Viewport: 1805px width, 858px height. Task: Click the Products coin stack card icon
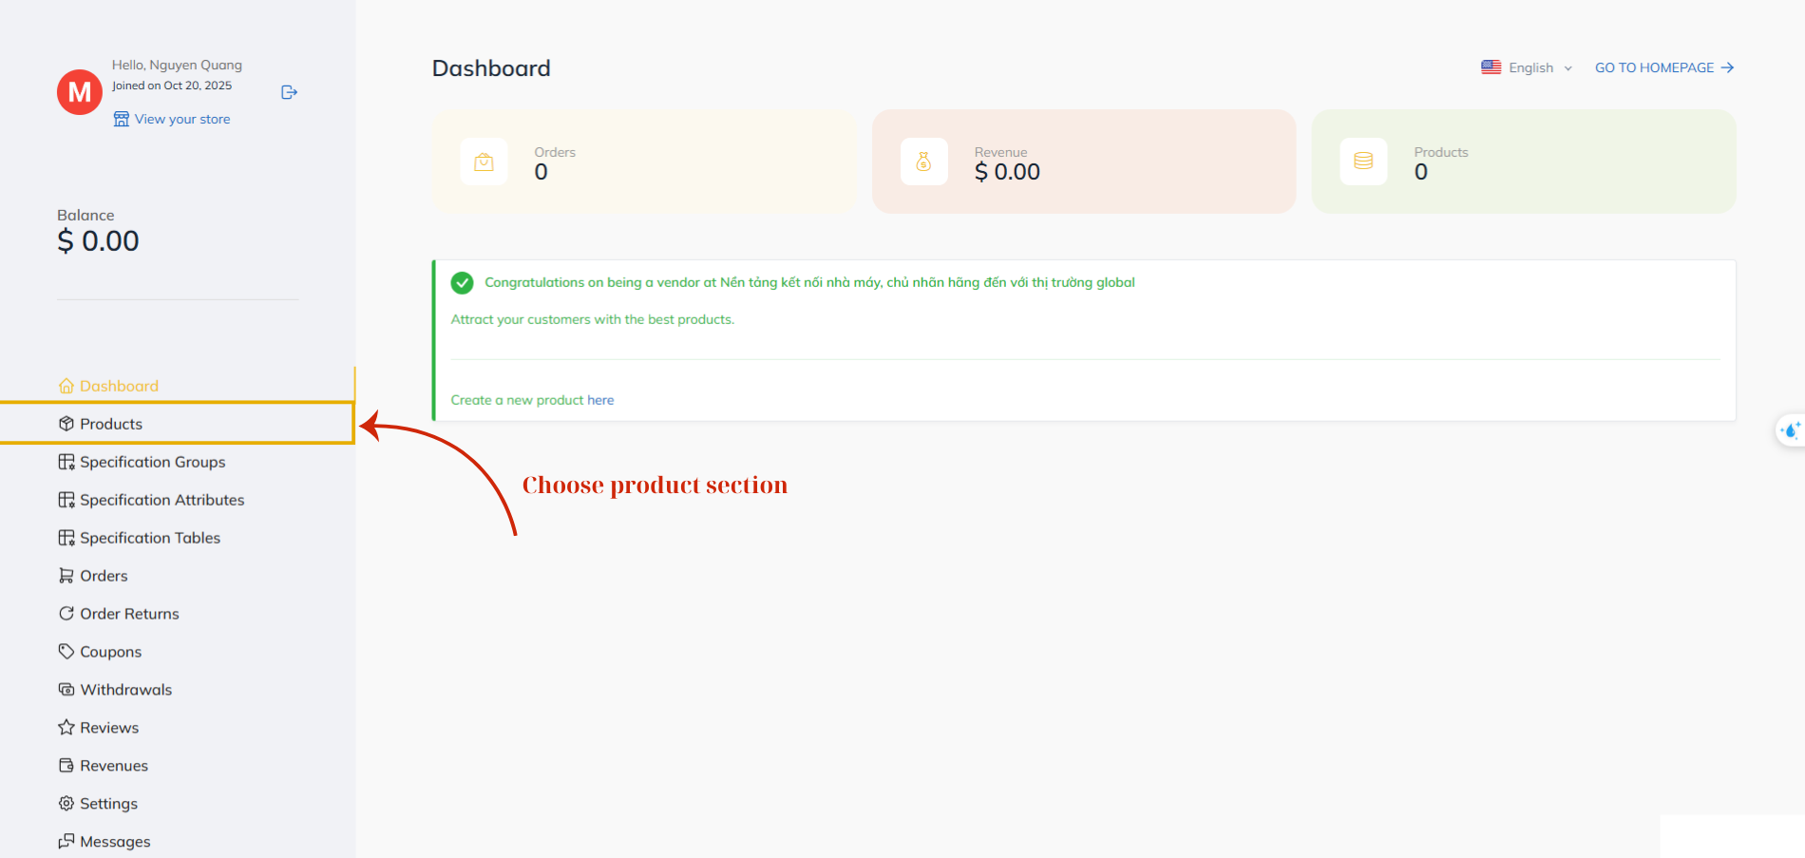click(1363, 162)
